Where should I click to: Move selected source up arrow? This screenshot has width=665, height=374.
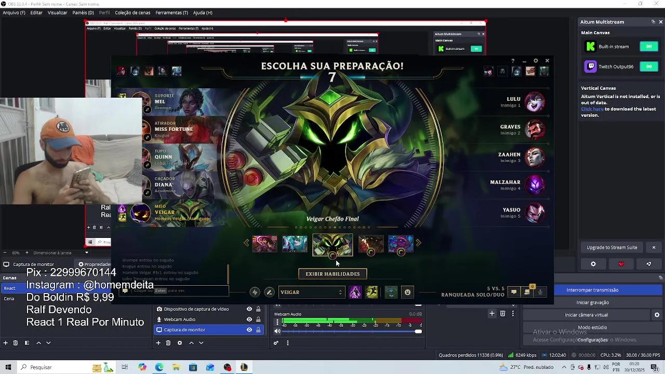[191, 343]
